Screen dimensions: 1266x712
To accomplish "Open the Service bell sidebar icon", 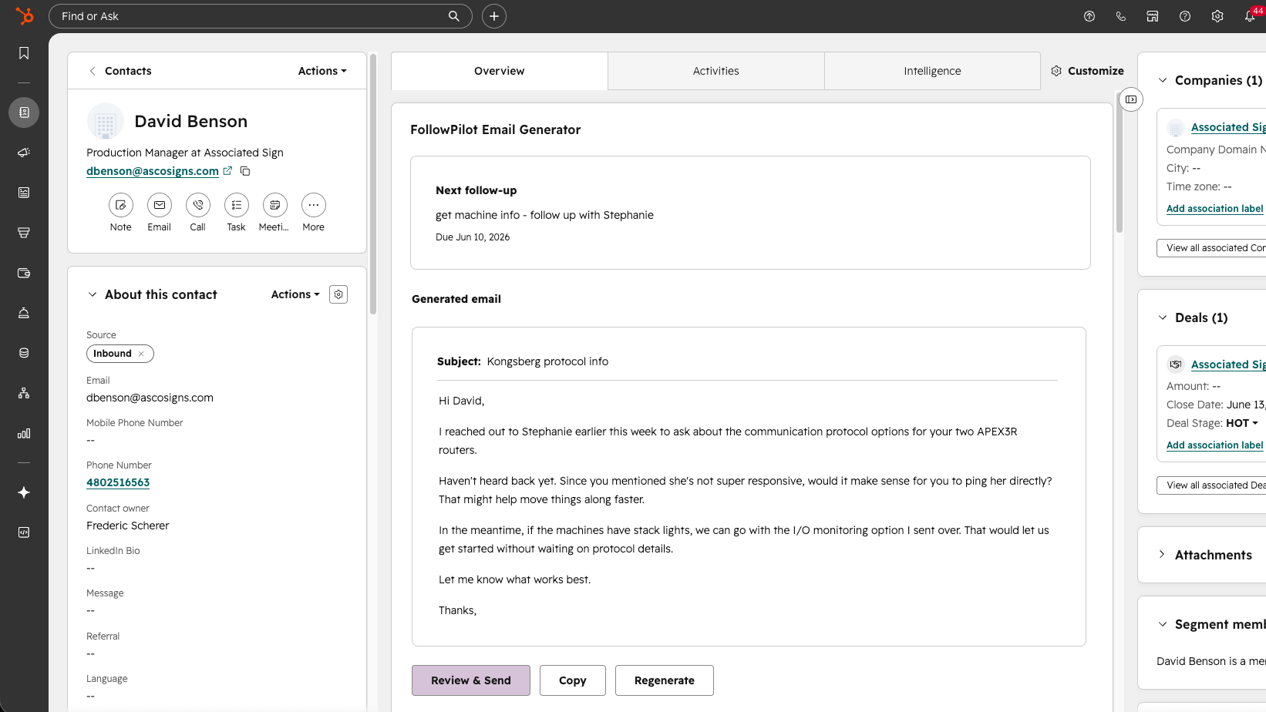I will 24,313.
